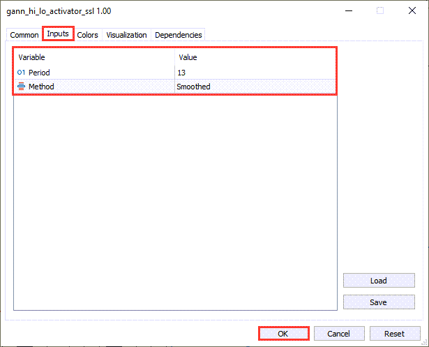Reset inputs with Reset button
429x347 pixels.
tap(395, 334)
